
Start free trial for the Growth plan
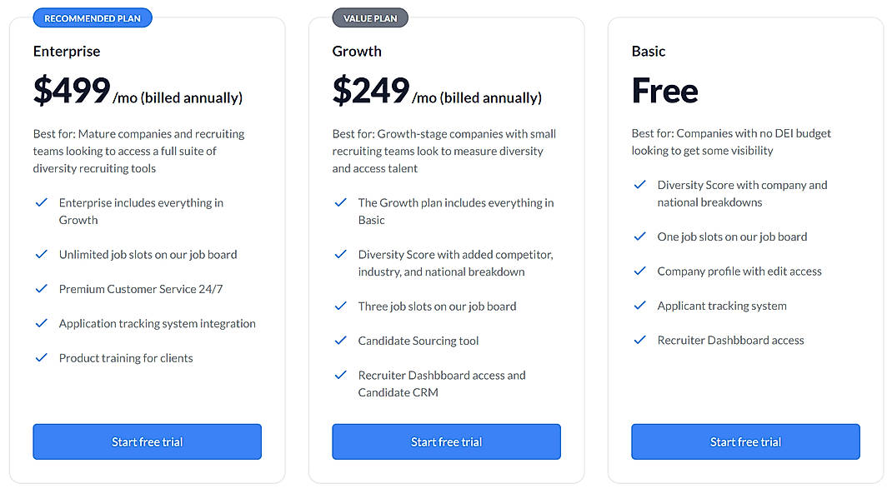[446, 441]
